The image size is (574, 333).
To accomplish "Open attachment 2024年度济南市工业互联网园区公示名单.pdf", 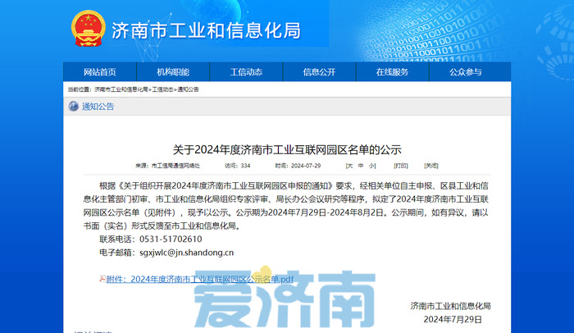I will click(x=200, y=279).
